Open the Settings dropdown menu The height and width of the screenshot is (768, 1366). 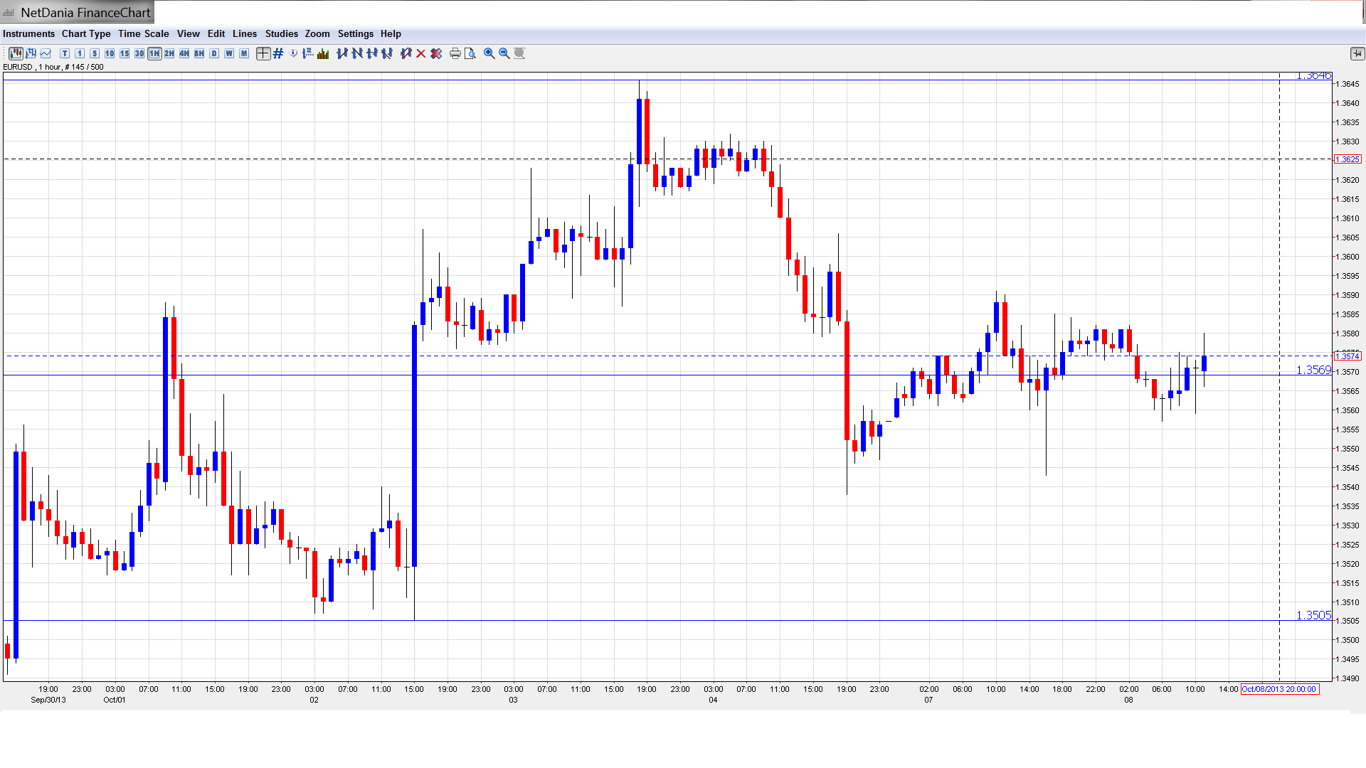[355, 33]
